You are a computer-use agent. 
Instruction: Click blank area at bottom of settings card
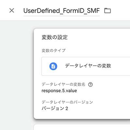pyautogui.click(x=82, y=115)
